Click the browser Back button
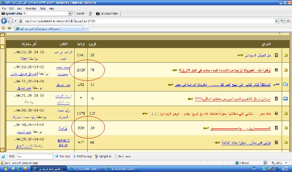This screenshot has height=172, width=292. click(4, 21)
